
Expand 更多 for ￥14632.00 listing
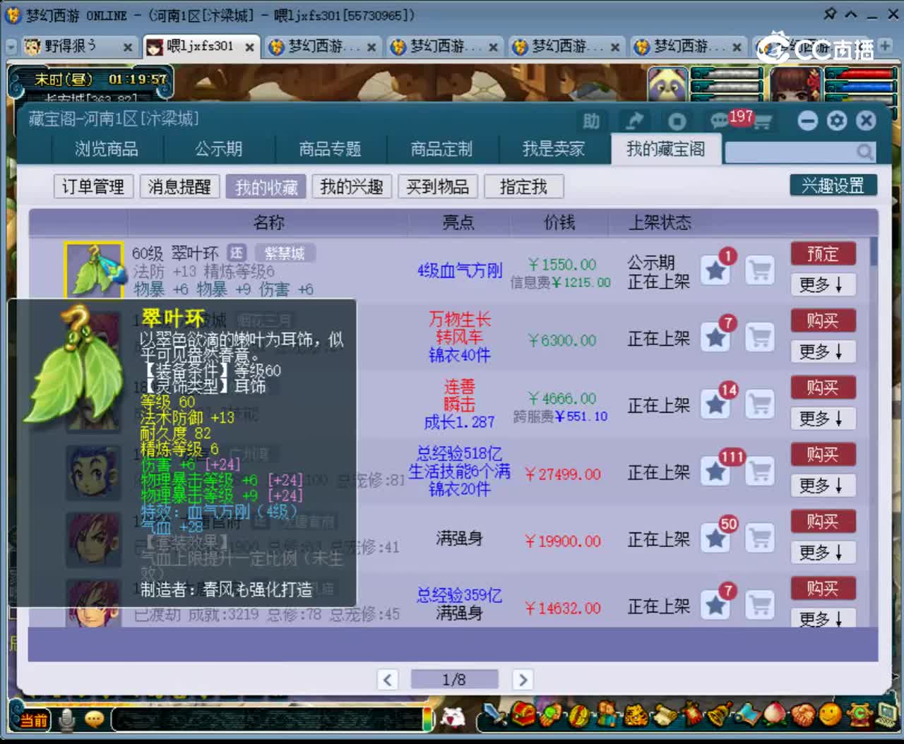823,618
